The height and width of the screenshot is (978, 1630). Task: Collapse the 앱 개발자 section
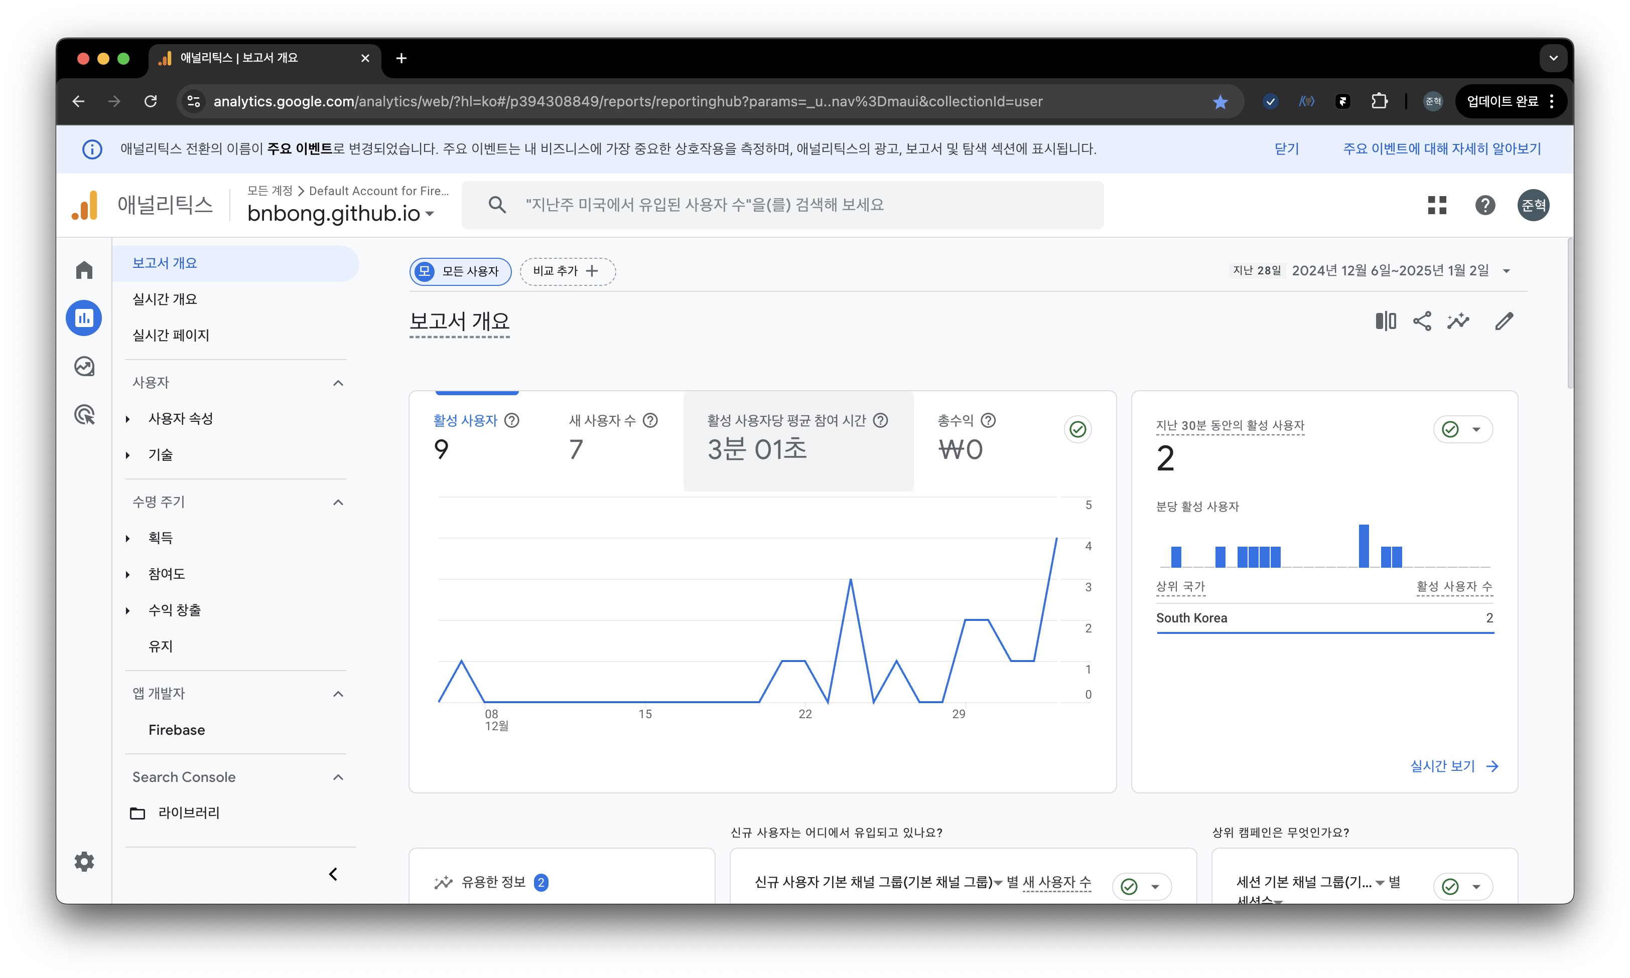[x=338, y=693]
